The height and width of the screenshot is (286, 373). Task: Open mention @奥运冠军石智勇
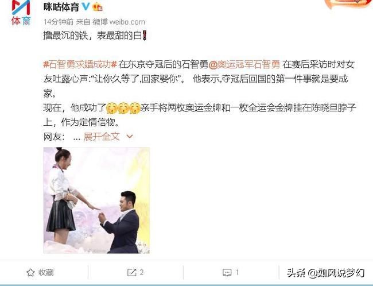tap(244, 64)
